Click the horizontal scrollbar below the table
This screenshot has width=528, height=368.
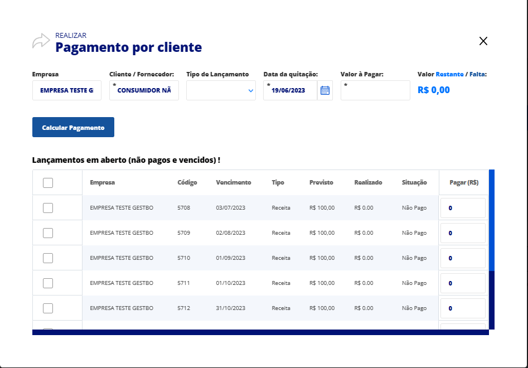[x=260, y=332]
